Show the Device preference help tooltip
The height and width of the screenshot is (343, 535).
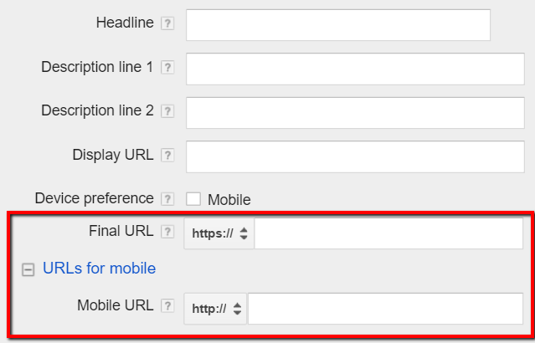[167, 199]
